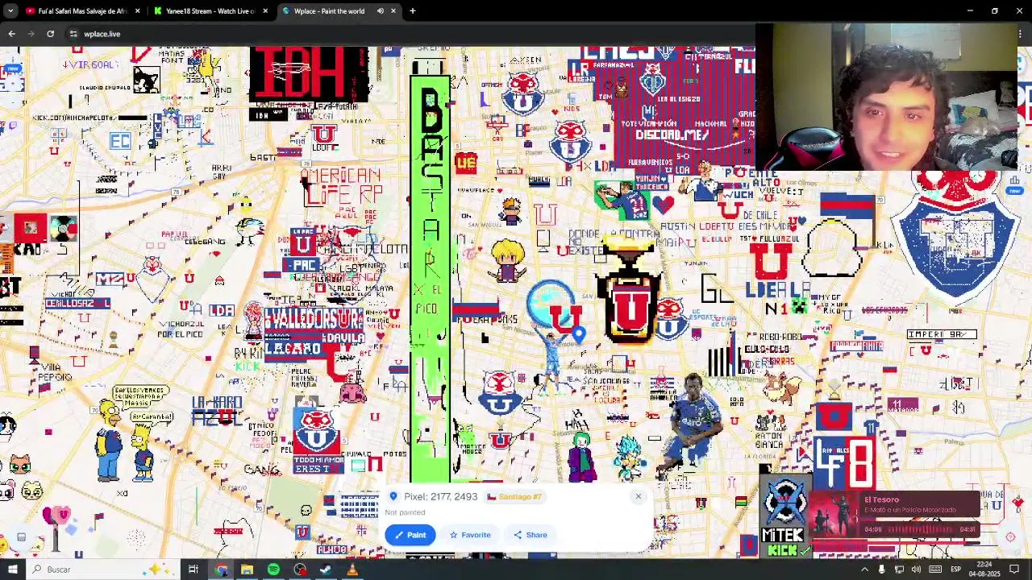Viewport: 1032px width, 580px height.
Task: Expand the tab search dropdown
Action: tap(10, 11)
